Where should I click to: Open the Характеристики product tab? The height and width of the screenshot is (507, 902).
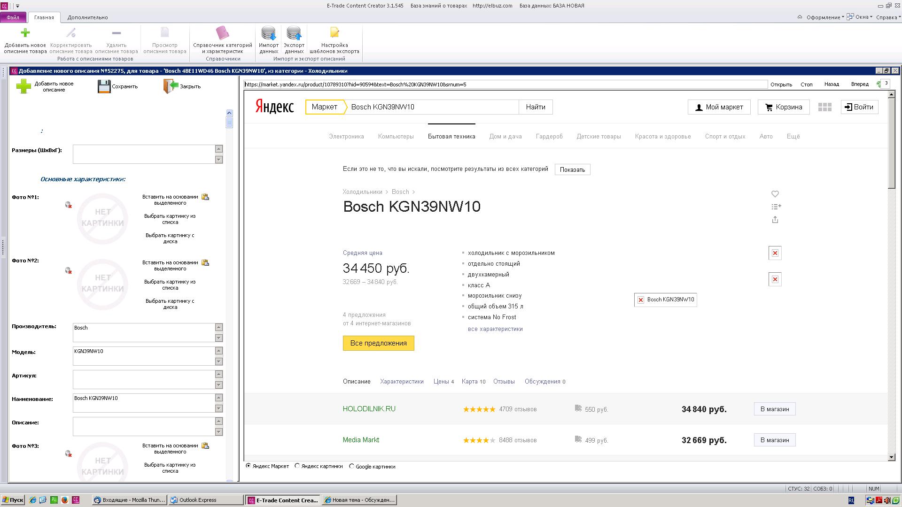click(x=402, y=382)
